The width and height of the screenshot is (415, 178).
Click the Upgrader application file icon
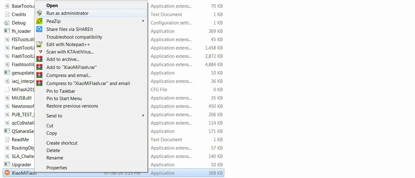coord(7,164)
